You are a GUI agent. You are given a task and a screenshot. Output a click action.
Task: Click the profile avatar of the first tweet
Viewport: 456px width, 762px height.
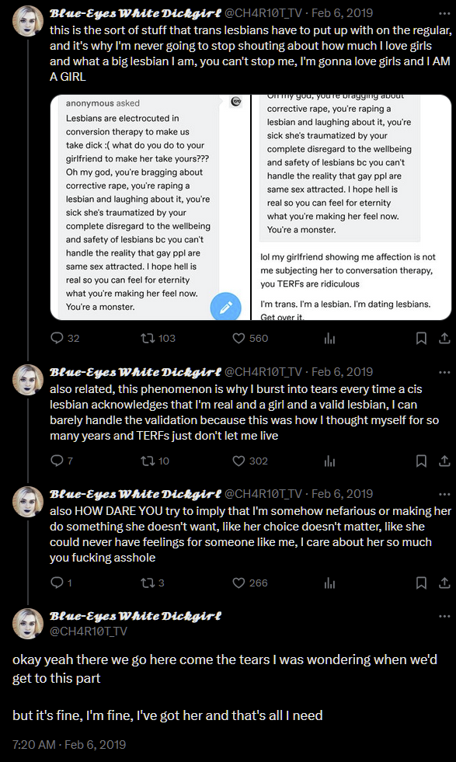pyautogui.click(x=28, y=21)
